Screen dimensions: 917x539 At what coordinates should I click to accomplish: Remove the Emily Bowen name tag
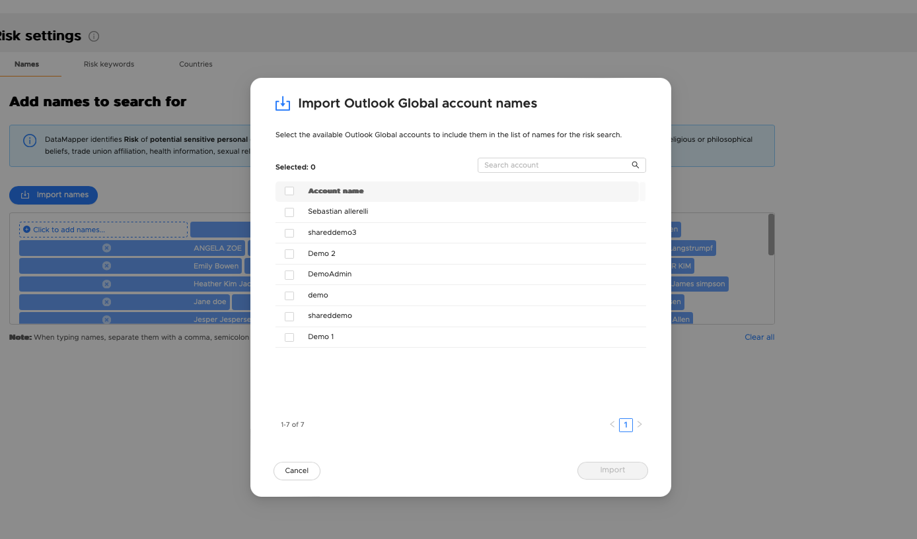tap(106, 266)
